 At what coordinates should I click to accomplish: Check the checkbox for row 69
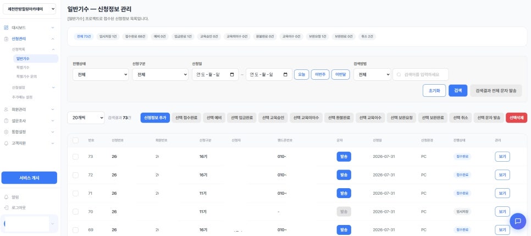75,230
